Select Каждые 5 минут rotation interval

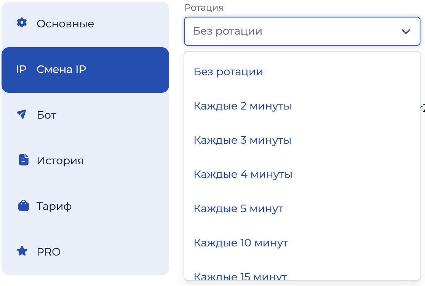point(238,208)
